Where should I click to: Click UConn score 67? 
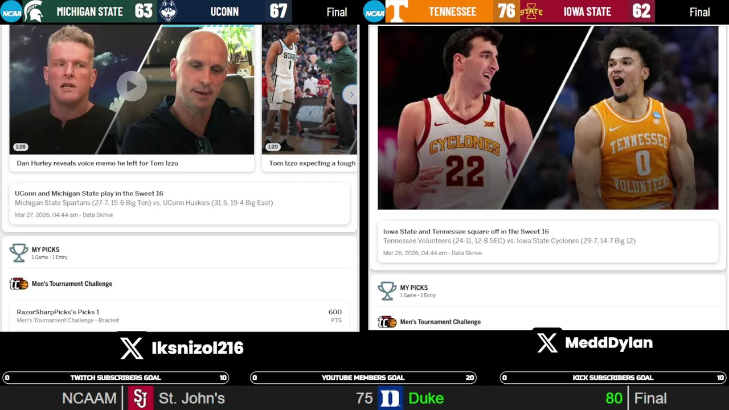278,11
